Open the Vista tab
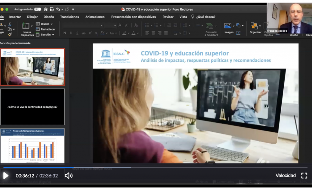 click(x=183, y=17)
